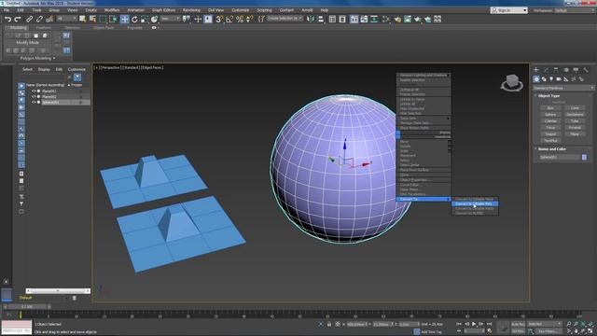The height and width of the screenshot is (336, 597).
Task: Collapse the Object Type rollout
Action: tap(548, 96)
